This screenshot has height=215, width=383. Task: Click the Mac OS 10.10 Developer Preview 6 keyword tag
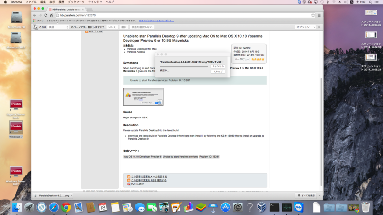coord(142,157)
